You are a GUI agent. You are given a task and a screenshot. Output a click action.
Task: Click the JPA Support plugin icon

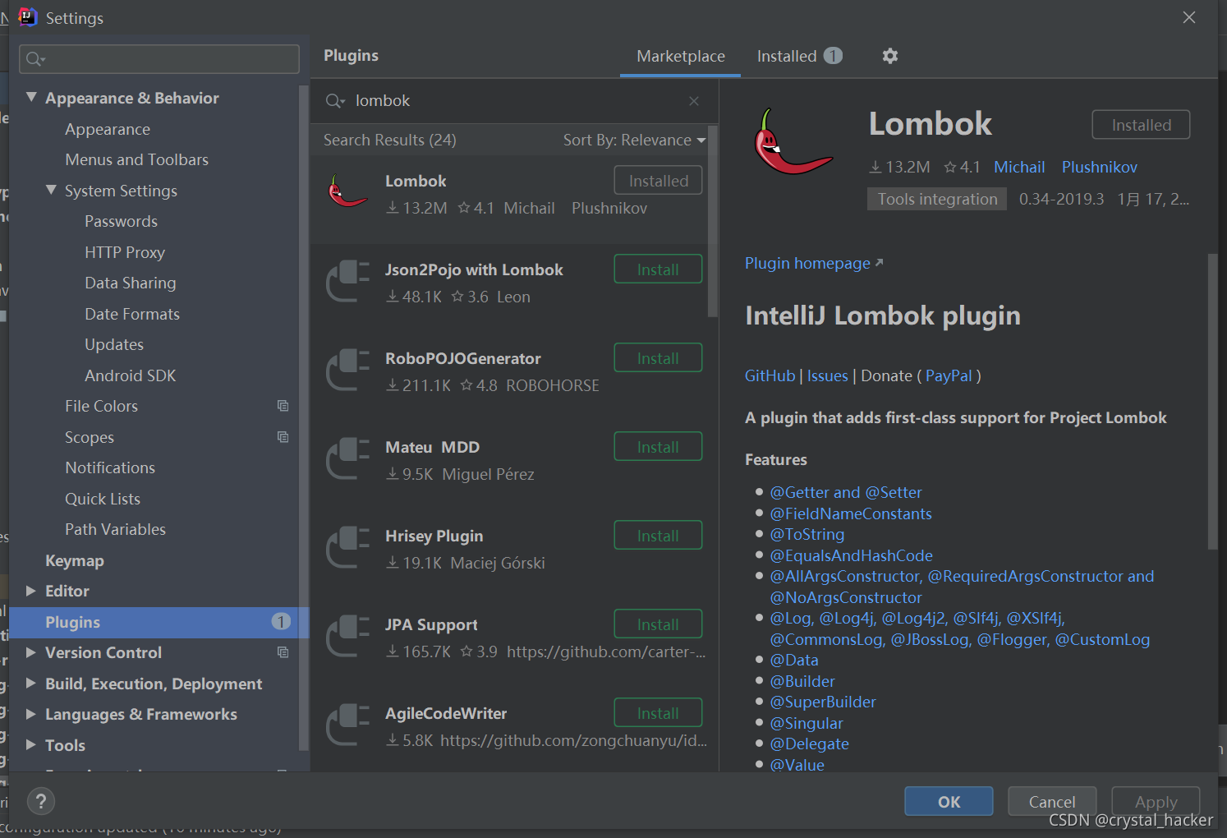[x=348, y=636]
